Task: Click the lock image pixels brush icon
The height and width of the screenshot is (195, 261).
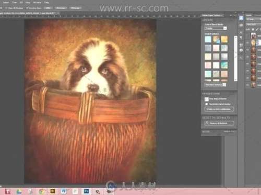Action: pos(257,30)
